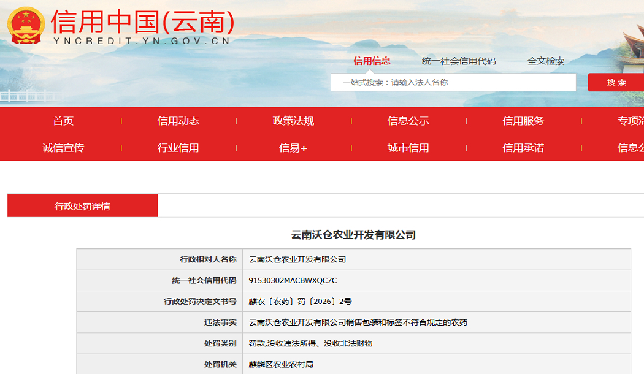Screen dimensions: 644x374
Task: Click credit code 91530302MACBWXQC7C value
Action: click(x=293, y=280)
